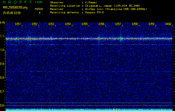Click the 0400 time marker

168,24
